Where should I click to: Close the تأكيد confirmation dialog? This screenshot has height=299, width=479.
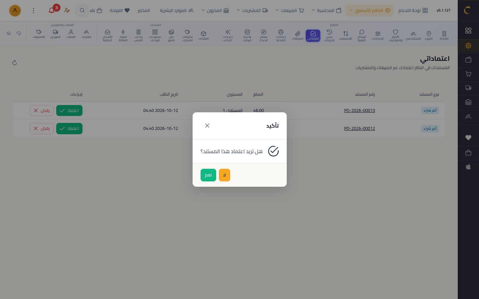(207, 126)
